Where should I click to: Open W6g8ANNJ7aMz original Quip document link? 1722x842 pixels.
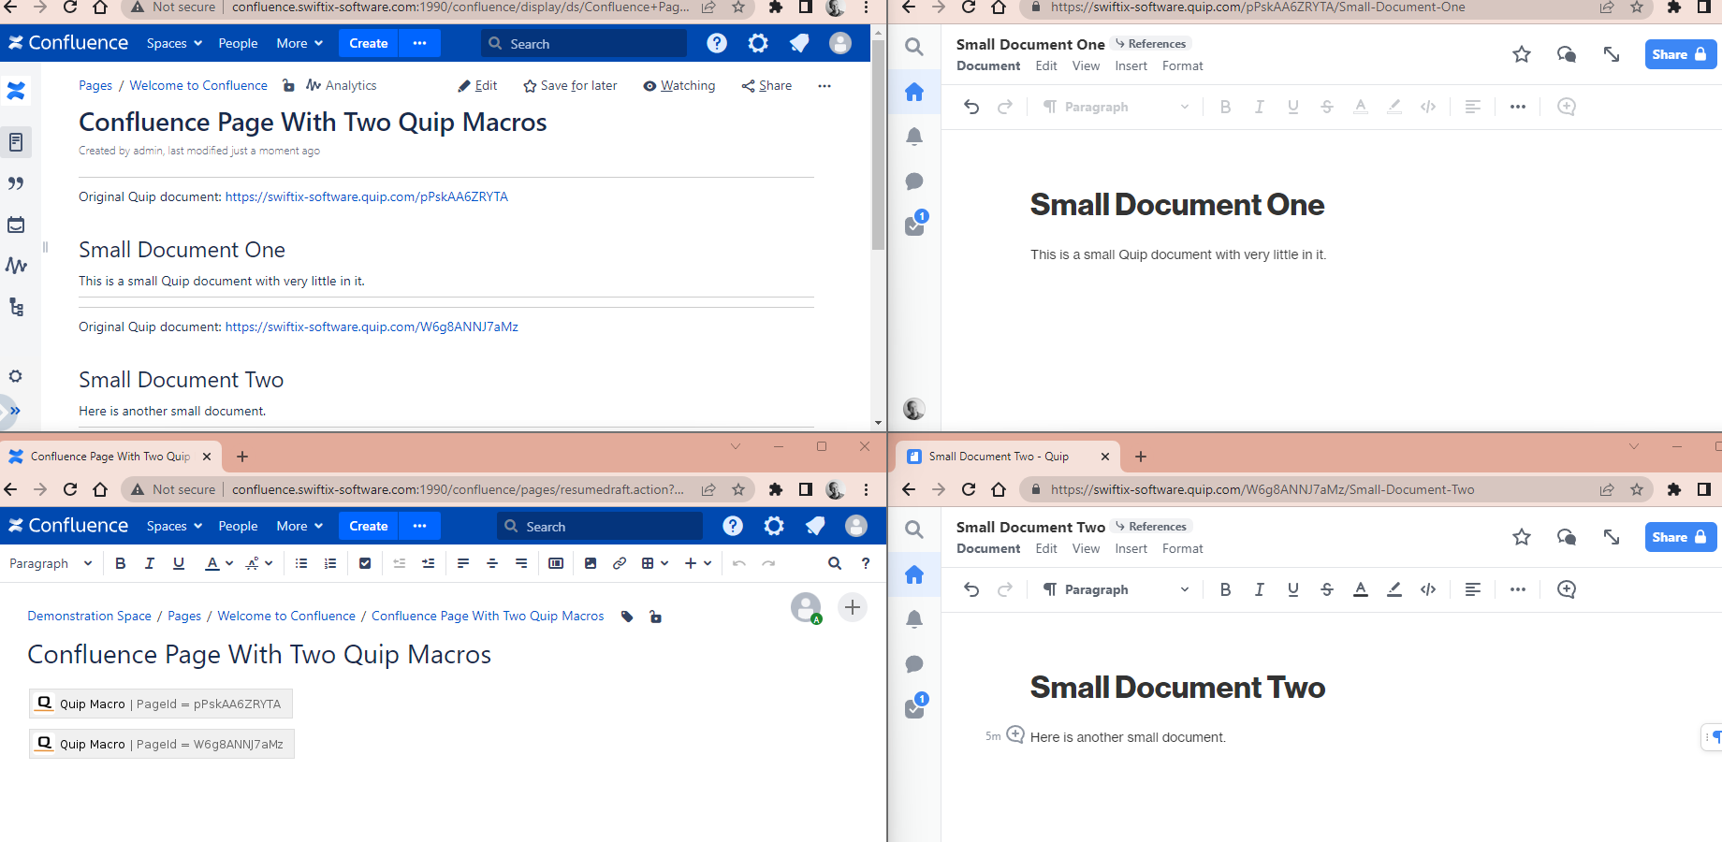[372, 327]
